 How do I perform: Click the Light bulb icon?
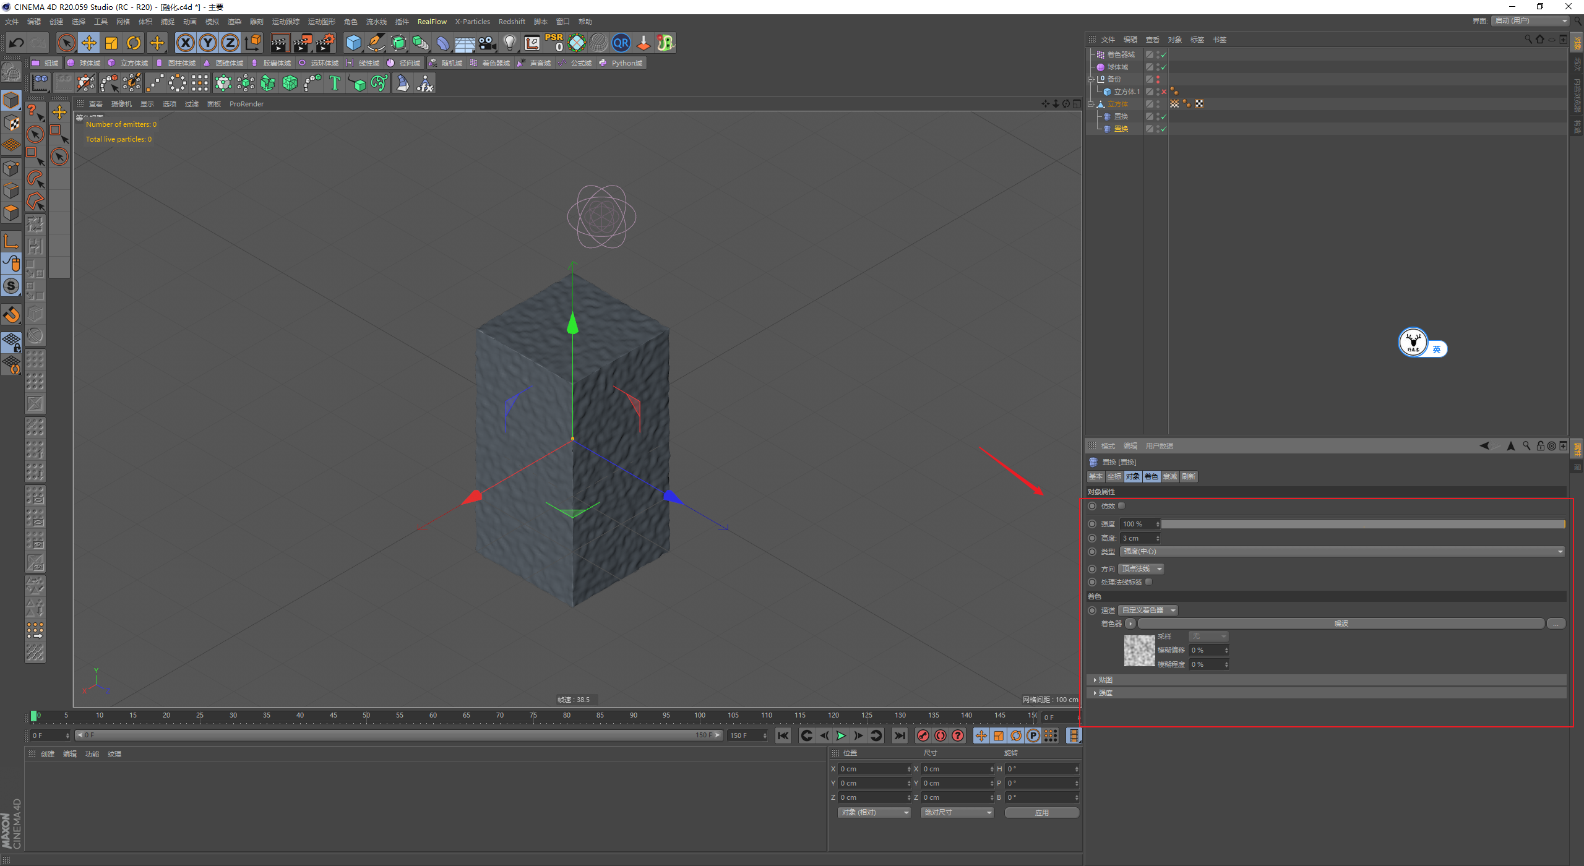click(509, 43)
